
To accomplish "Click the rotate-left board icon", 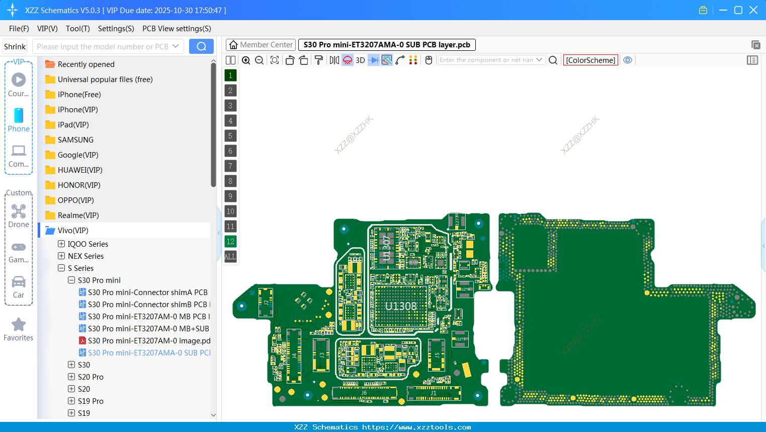I will 290,60.
